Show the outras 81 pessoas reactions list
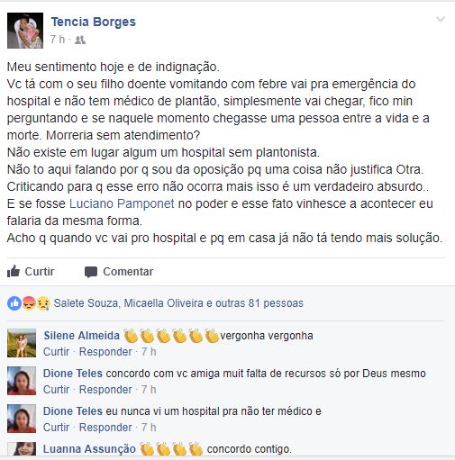This screenshot has height=460, width=455. [259, 303]
